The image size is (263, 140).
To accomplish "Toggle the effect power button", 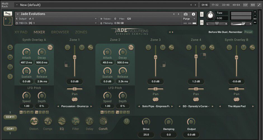I will coord(126,121).
